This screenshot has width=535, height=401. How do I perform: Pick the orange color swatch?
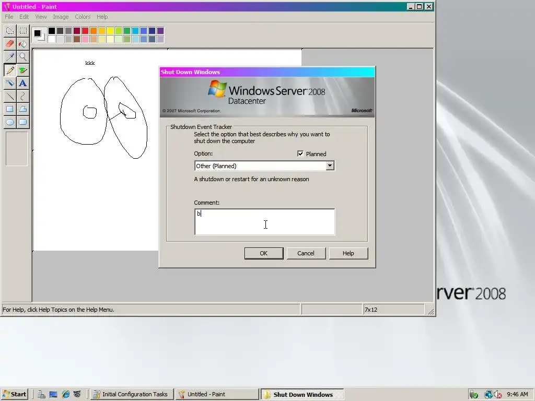(94, 31)
